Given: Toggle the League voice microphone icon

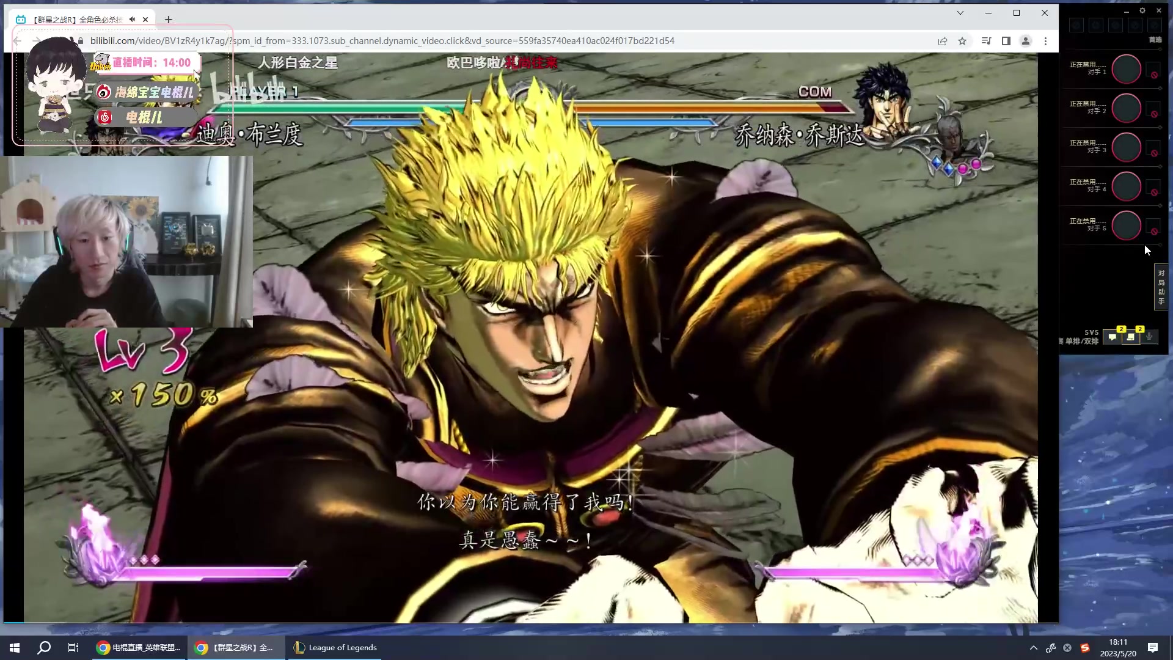Looking at the screenshot, I should [1149, 337].
